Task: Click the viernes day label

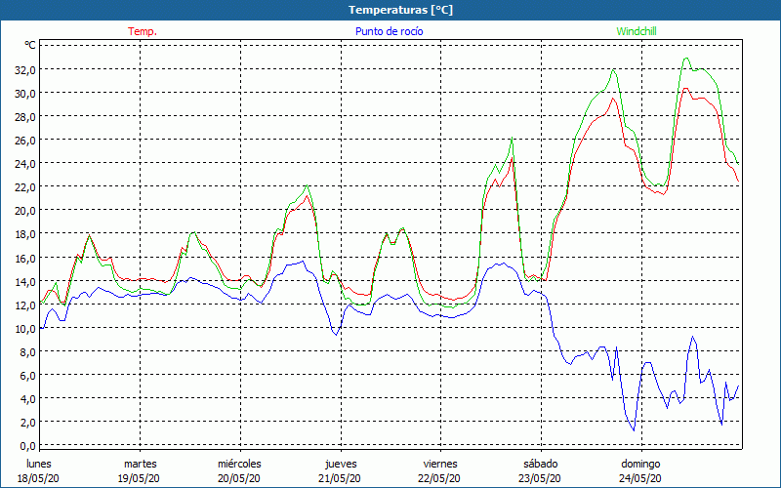Action: pyautogui.click(x=440, y=464)
